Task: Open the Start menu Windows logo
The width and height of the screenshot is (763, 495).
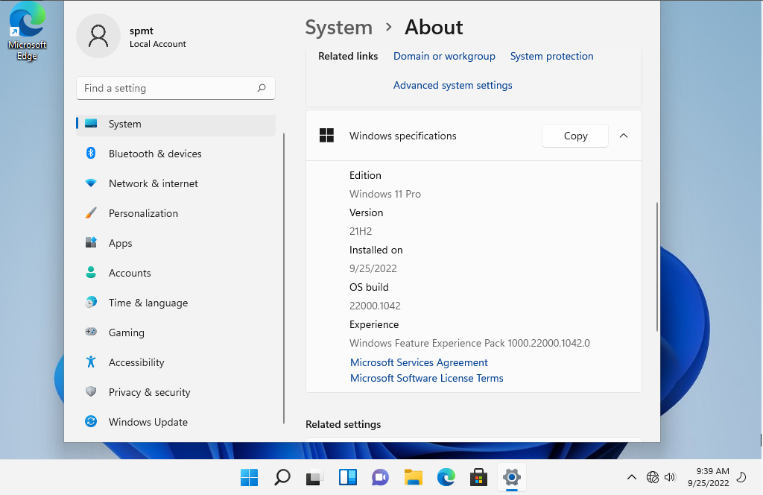Action: 249,477
